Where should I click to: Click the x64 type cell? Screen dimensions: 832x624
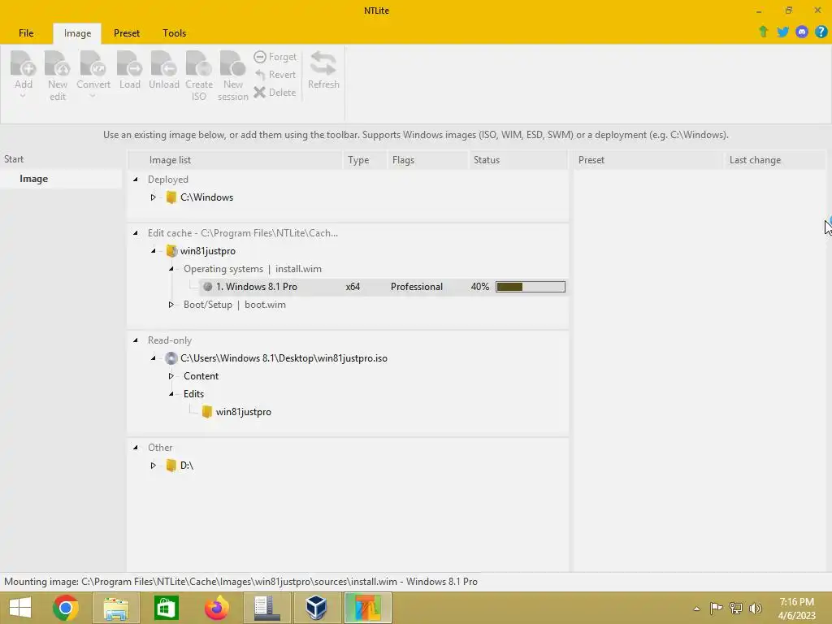(353, 287)
